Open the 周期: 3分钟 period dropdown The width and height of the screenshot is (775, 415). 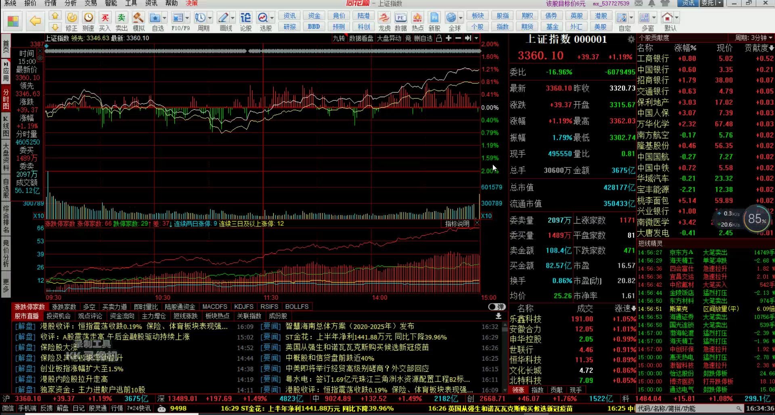[x=754, y=37]
